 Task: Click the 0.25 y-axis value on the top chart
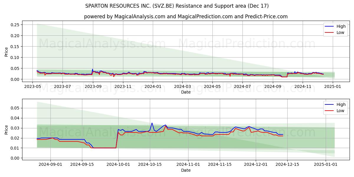coord(15,25)
